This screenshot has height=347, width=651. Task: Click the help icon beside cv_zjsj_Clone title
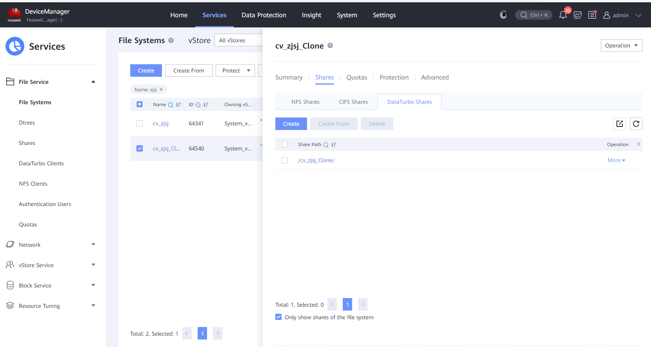(x=330, y=46)
